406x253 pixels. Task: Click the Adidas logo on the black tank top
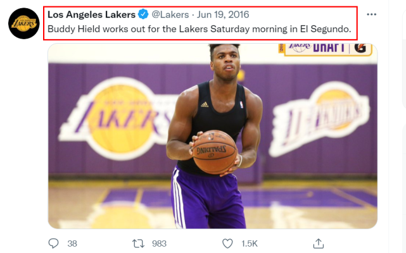205,104
